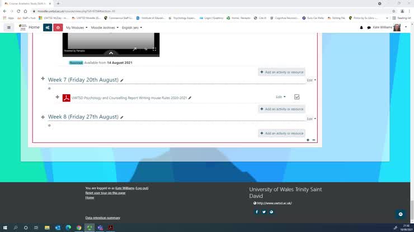Open the Data retention summary link
The width and height of the screenshot is (414, 232).
pos(102,217)
